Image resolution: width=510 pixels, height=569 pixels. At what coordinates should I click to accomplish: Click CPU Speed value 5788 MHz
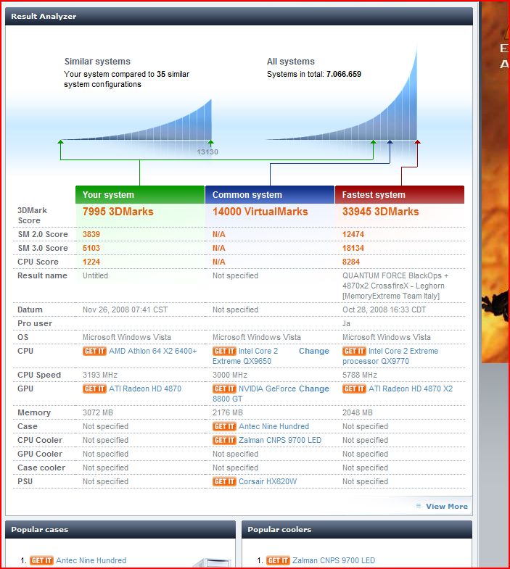point(360,375)
